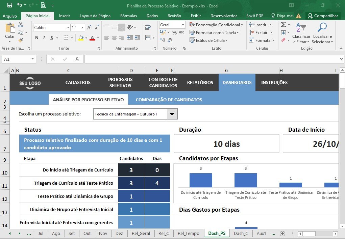
Task: Apply fill color with paint bucket
Action: tap(81, 38)
